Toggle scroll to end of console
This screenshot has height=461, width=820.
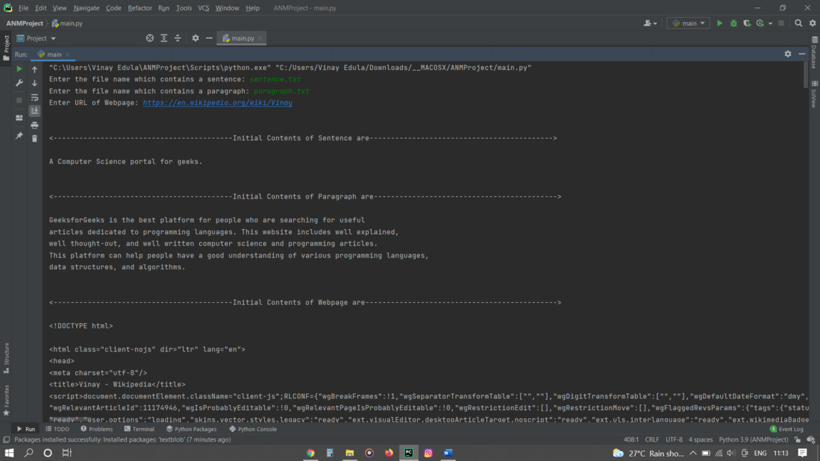coord(34,111)
